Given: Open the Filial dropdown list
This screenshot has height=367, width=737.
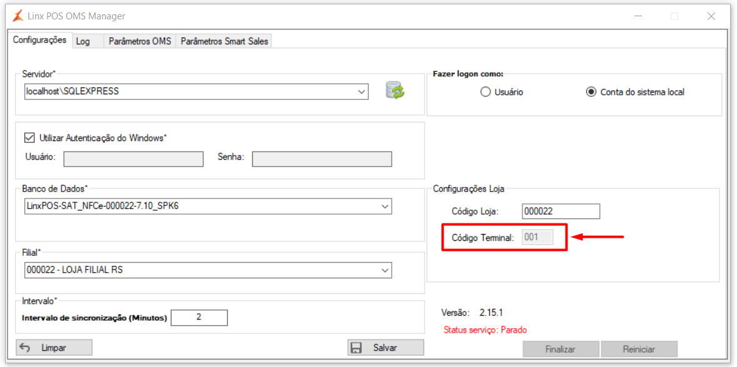Looking at the screenshot, I should point(385,270).
